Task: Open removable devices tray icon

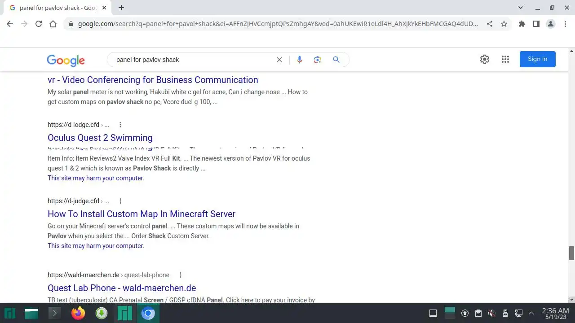Action: tap(505, 313)
